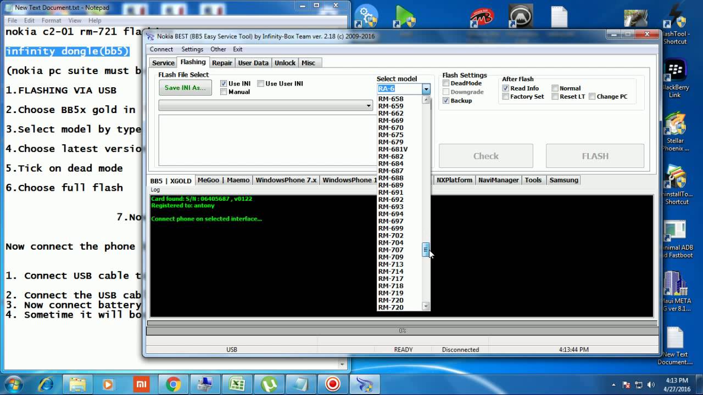Enable the Change PC checkbox
The height and width of the screenshot is (395, 703).
tap(592, 97)
